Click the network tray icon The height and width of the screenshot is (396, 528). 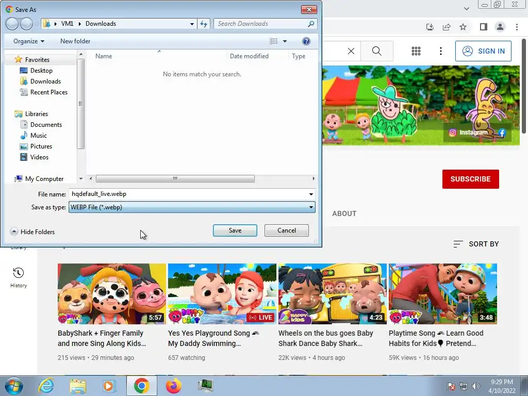coord(464,386)
